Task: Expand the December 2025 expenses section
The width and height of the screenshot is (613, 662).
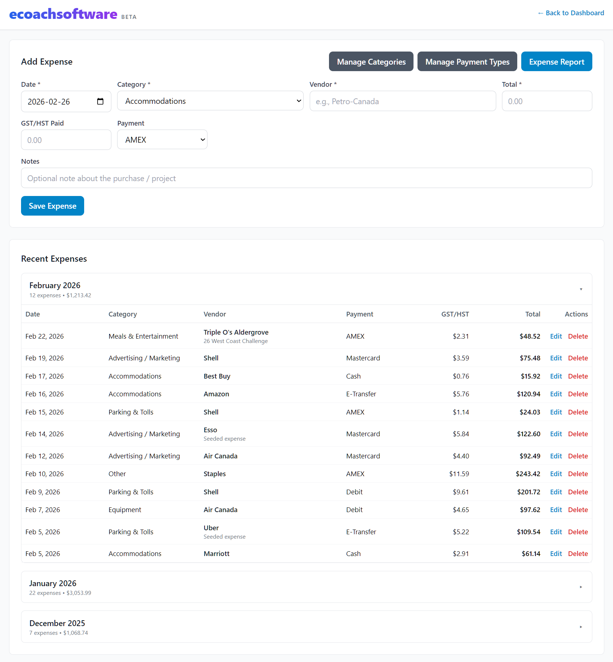Action: (x=581, y=627)
